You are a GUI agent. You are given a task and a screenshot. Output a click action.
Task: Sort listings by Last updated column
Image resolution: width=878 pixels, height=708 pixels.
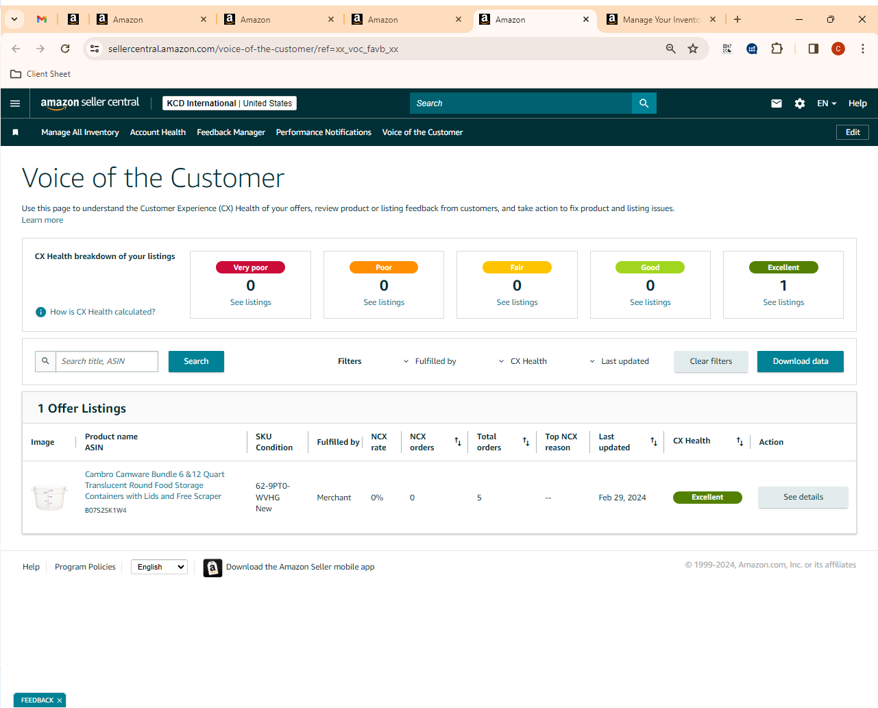[x=654, y=442]
